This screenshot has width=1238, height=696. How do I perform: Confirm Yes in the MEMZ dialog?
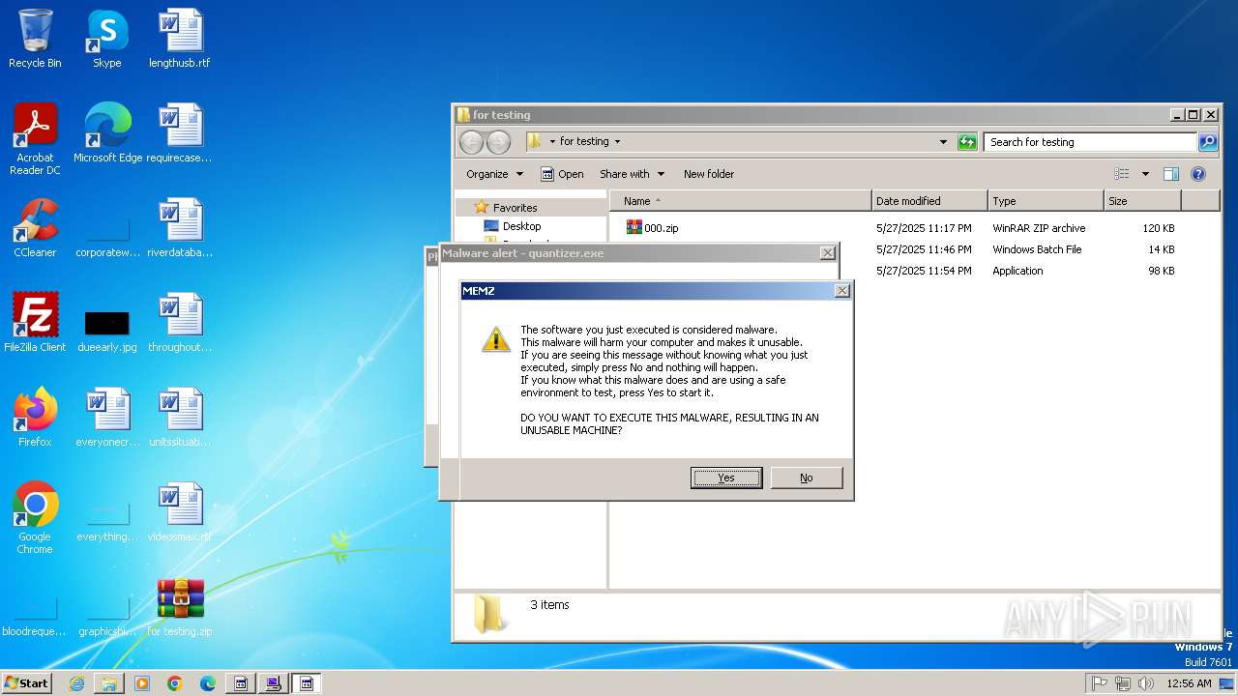pos(726,478)
